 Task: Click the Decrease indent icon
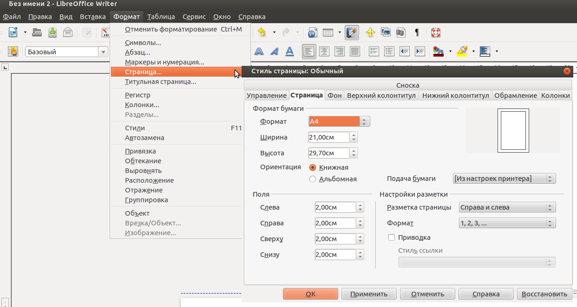point(404,51)
